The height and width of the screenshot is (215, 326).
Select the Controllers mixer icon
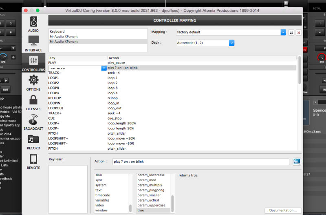click(33, 60)
